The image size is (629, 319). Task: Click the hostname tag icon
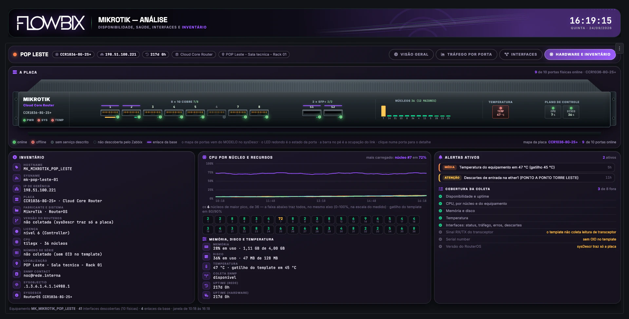pyautogui.click(x=17, y=167)
